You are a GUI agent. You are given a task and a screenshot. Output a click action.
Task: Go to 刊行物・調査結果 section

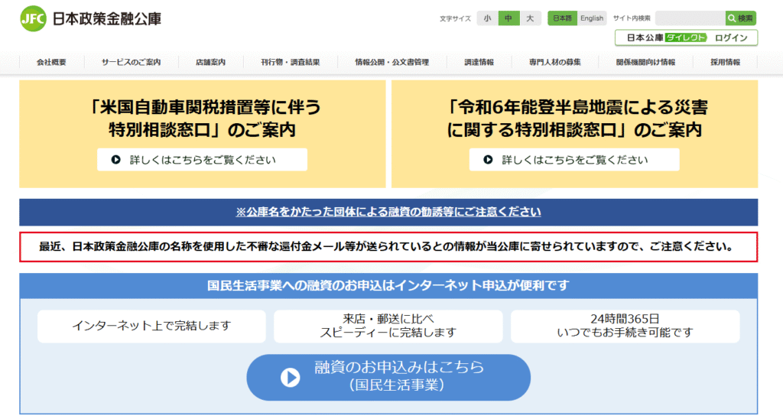290,63
